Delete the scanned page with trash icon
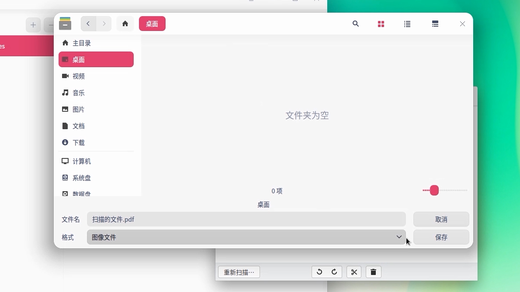This screenshot has height=292, width=520. click(x=374, y=272)
